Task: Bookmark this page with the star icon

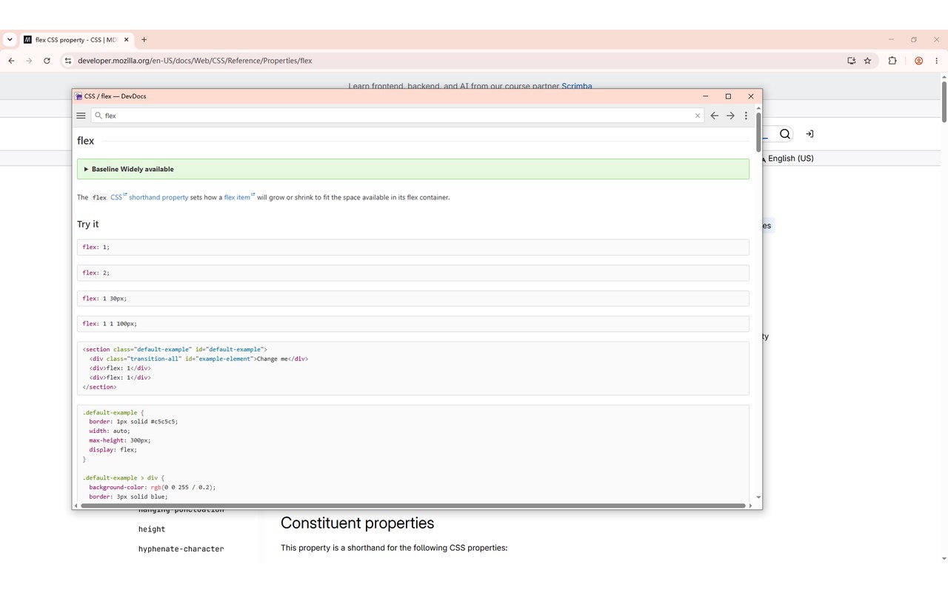Action: pyautogui.click(x=867, y=61)
